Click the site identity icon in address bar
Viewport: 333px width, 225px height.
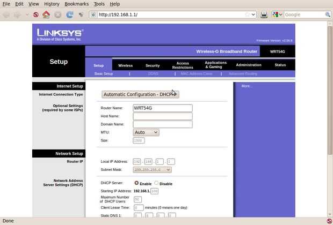pos(93,14)
